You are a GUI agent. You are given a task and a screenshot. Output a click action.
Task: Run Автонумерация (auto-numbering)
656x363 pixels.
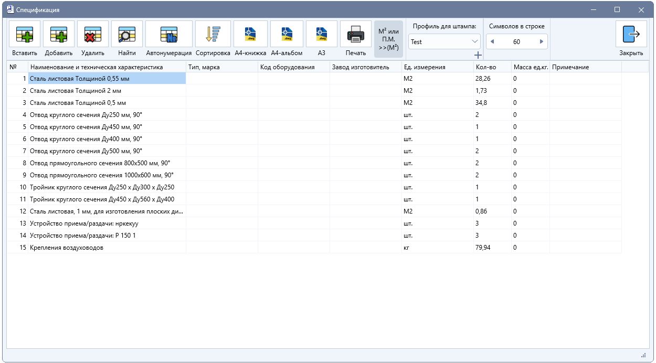point(169,34)
